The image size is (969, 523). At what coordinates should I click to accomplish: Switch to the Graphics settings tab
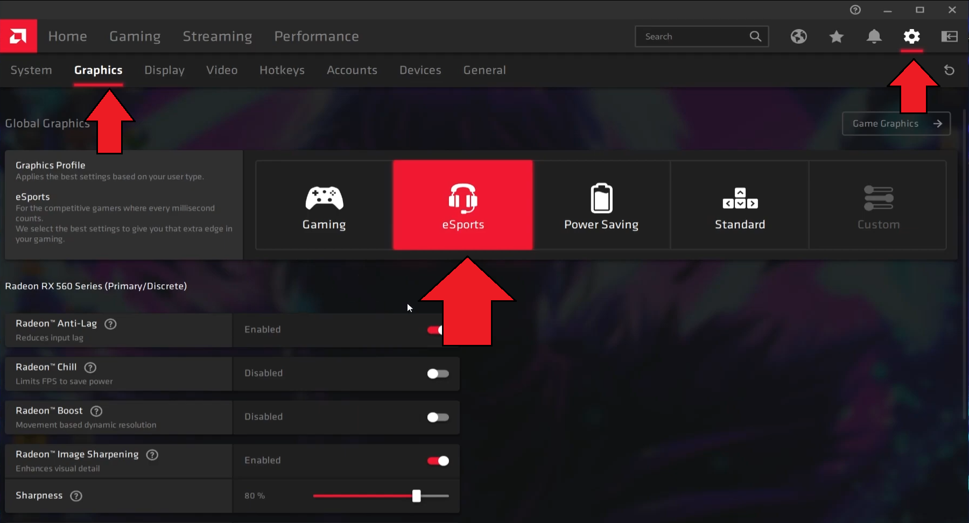coord(99,70)
